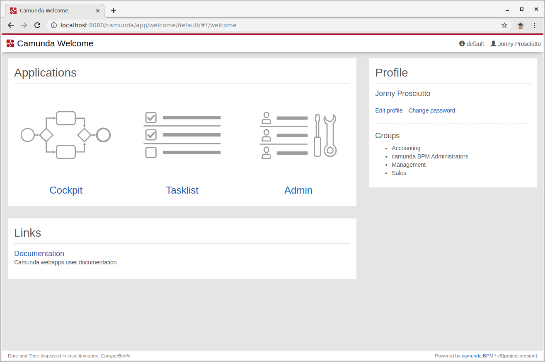Click the browser forward arrow
This screenshot has width=545, height=362.
click(x=24, y=25)
